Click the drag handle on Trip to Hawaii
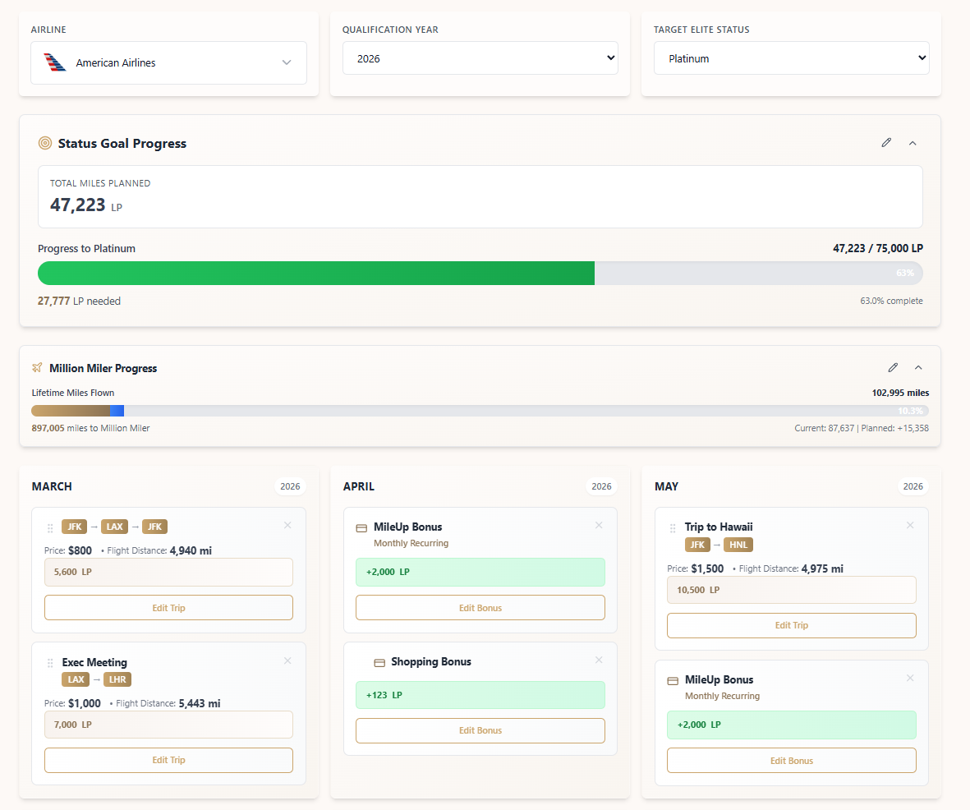 point(673,528)
